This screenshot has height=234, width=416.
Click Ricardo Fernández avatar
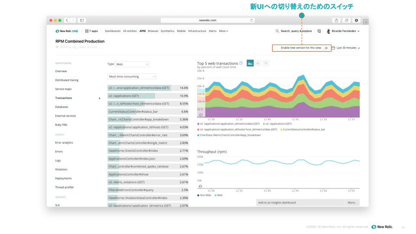[x=328, y=31]
